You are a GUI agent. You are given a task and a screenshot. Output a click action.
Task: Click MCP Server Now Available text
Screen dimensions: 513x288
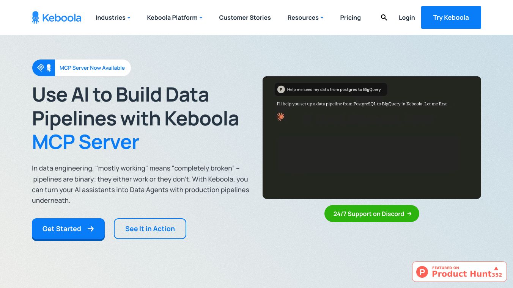(x=92, y=68)
